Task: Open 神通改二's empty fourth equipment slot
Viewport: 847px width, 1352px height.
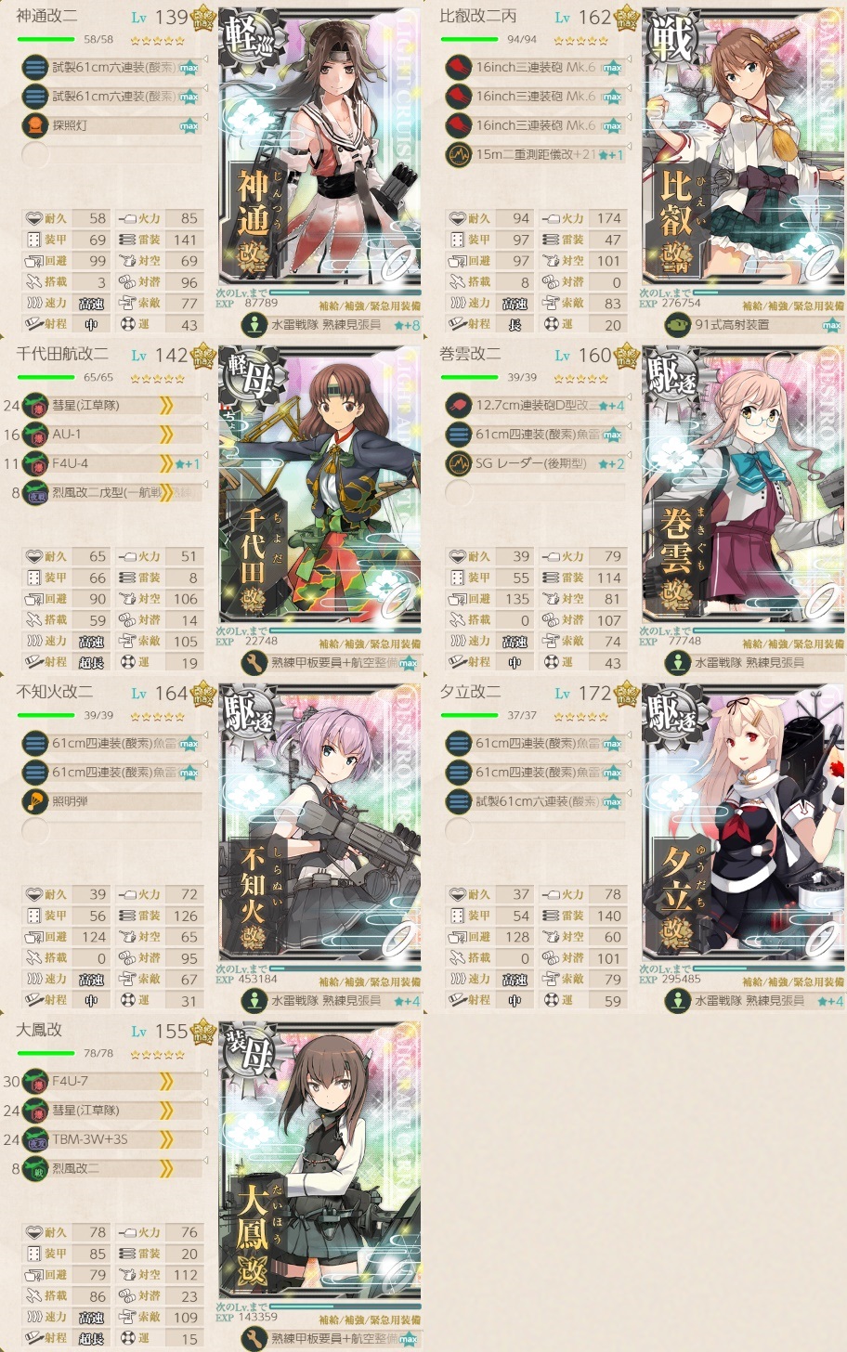Action: [111, 154]
